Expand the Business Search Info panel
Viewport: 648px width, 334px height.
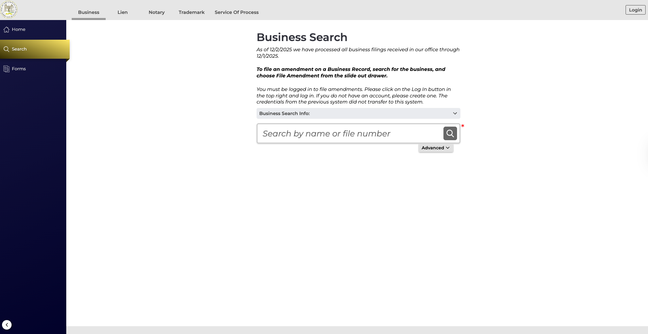pyautogui.click(x=358, y=113)
